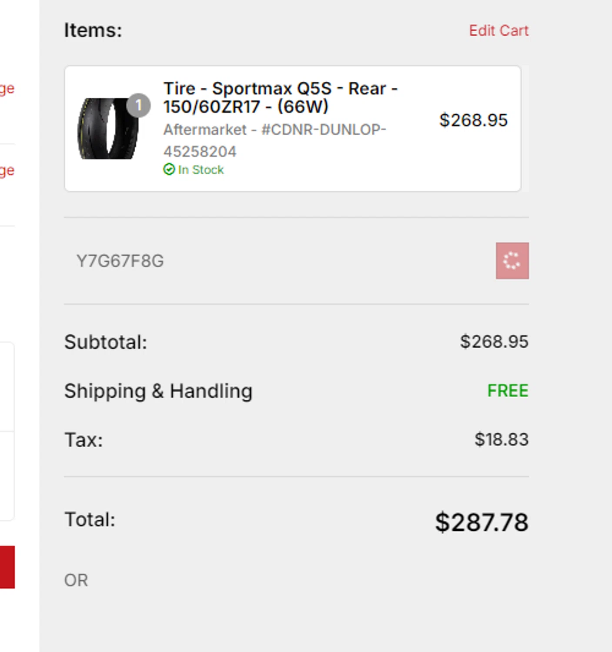Click the quantity badge on tire image
612x652 pixels.
[138, 105]
